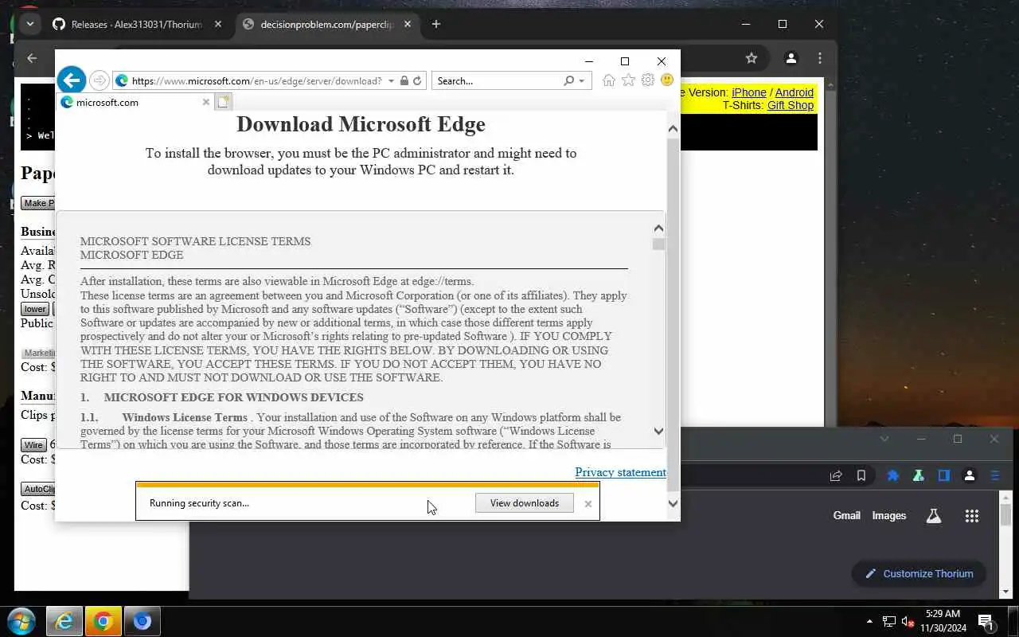Click the IE Home icon

pyautogui.click(x=609, y=80)
